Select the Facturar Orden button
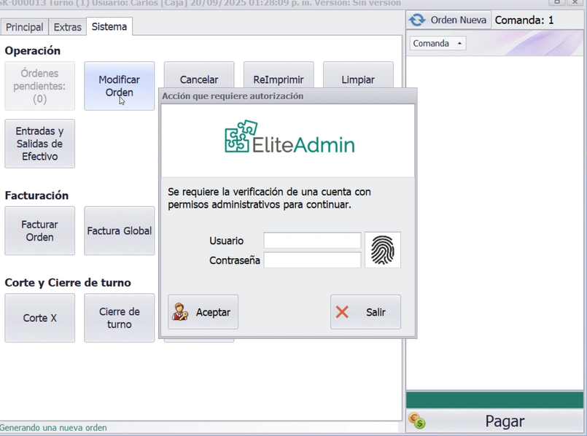The image size is (587, 436). click(39, 230)
